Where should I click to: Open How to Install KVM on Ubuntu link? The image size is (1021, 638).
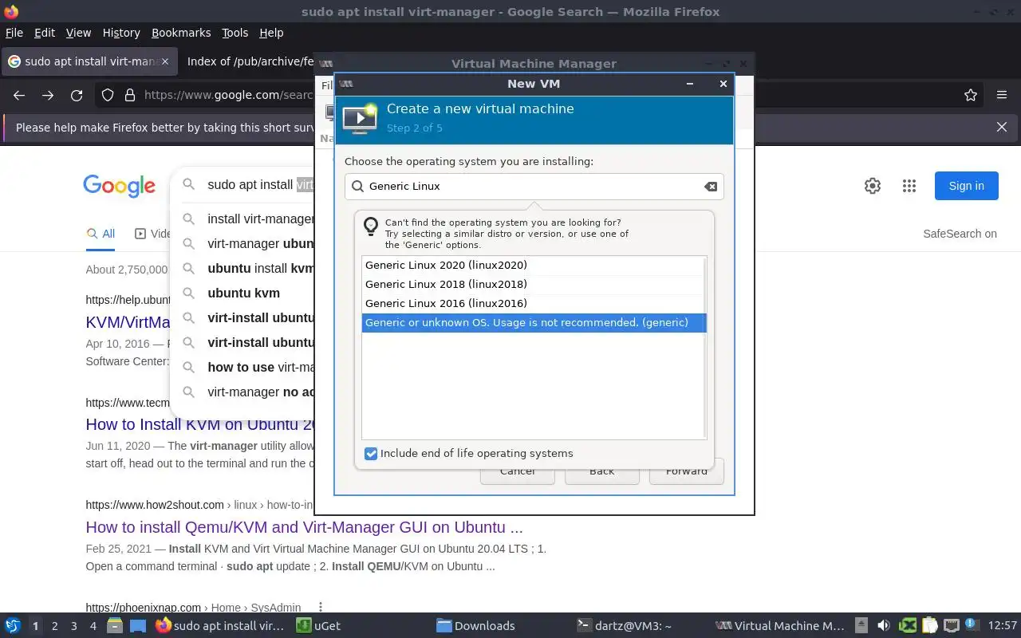pyautogui.click(x=202, y=425)
